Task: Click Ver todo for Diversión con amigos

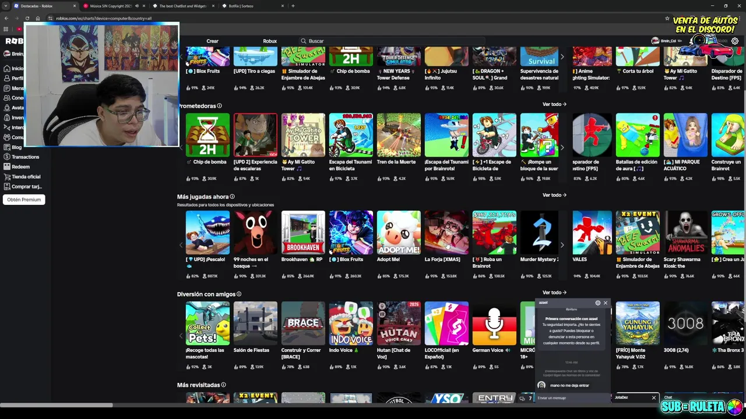Action: point(554,292)
